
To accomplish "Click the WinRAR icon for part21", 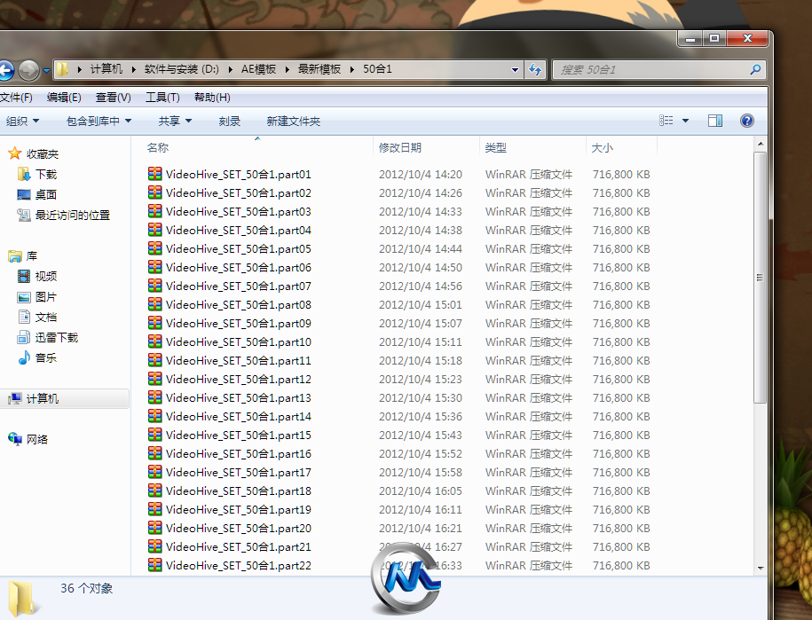I will point(154,546).
